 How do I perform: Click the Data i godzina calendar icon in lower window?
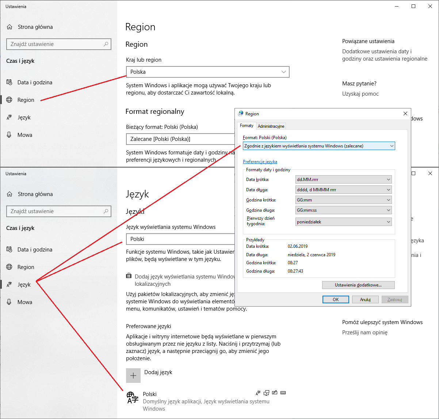(9, 250)
